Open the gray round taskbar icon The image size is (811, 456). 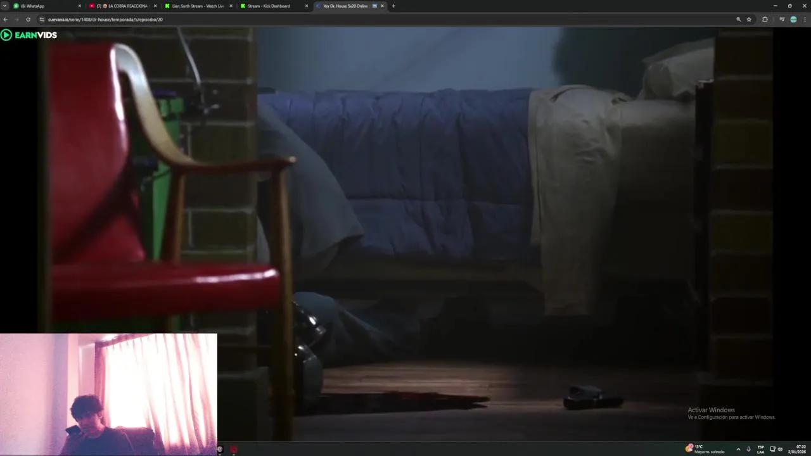(x=220, y=449)
